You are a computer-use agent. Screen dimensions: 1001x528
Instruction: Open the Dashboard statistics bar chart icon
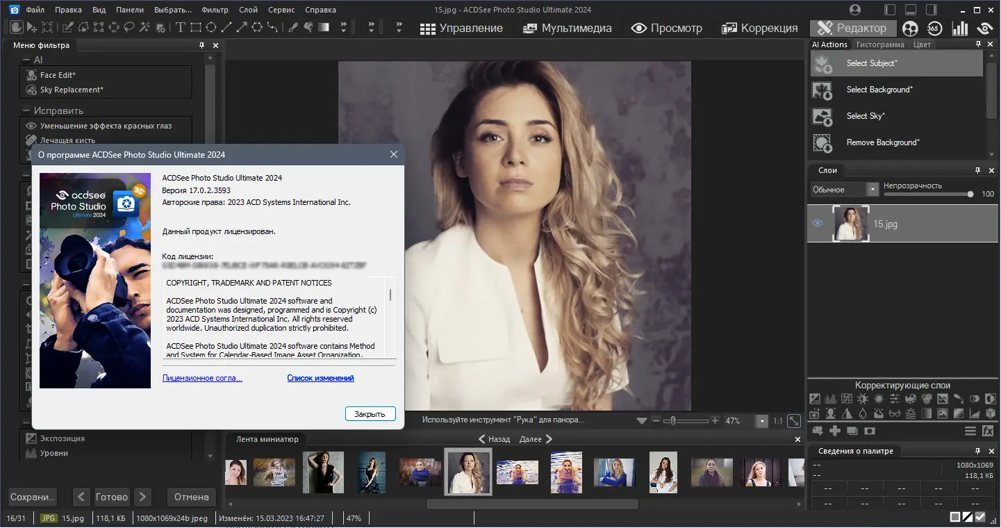tap(960, 28)
